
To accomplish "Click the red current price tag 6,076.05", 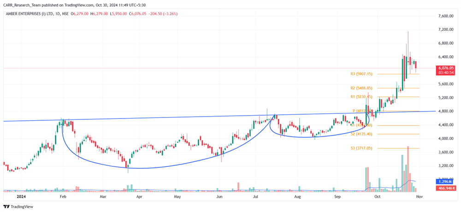I will [446, 68].
